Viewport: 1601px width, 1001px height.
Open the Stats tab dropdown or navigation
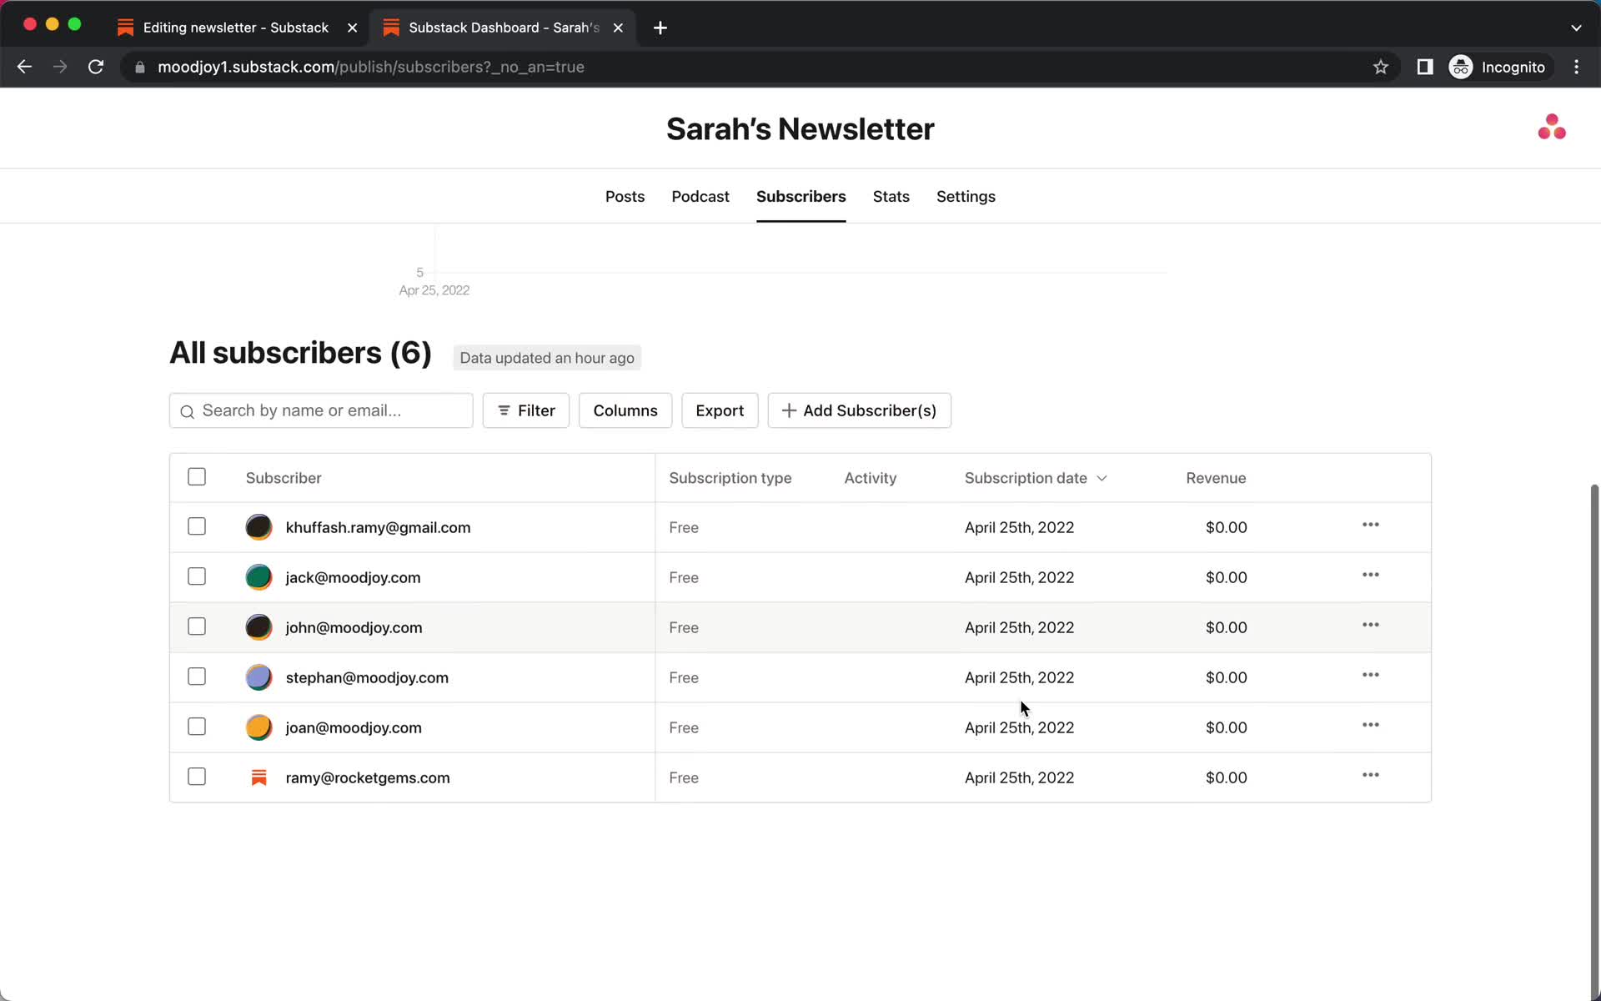coord(891,196)
